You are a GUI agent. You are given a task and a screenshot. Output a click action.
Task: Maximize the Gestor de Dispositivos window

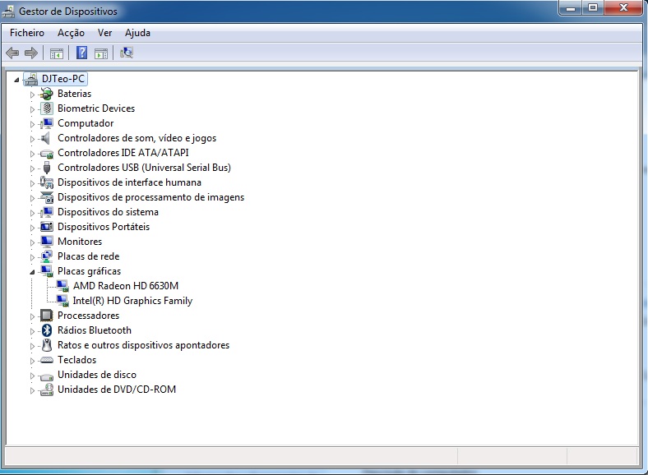pos(593,7)
